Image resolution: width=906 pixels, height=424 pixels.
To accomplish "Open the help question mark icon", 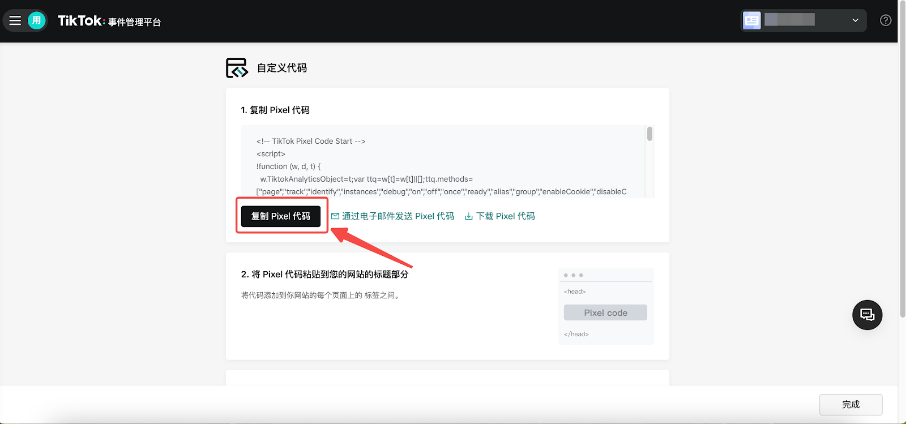I will coord(886,20).
